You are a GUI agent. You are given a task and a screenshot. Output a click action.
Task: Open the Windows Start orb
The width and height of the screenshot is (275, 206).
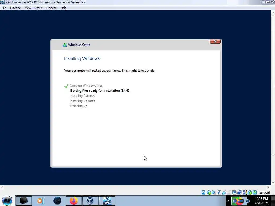7,201
